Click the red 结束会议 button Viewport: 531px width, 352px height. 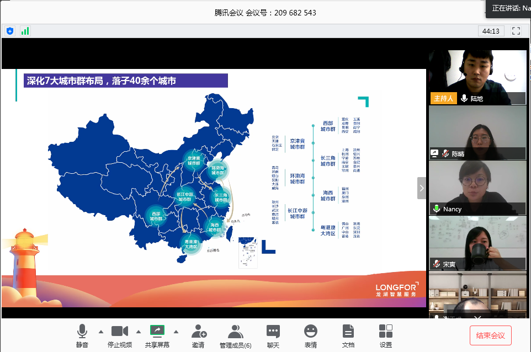(x=491, y=335)
